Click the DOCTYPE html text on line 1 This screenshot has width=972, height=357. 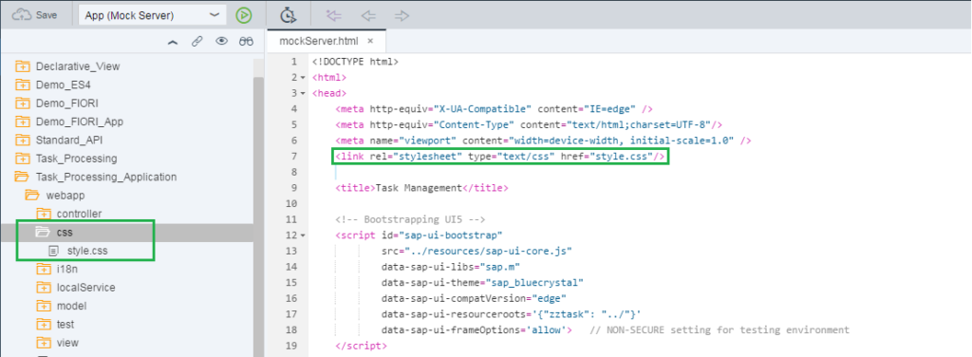[x=355, y=62]
